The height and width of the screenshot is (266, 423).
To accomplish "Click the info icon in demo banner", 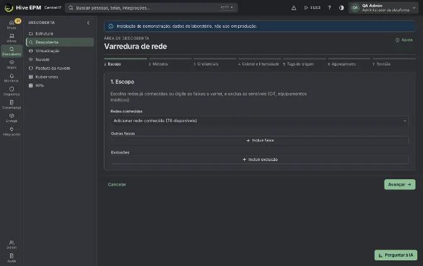I will pos(111,26).
